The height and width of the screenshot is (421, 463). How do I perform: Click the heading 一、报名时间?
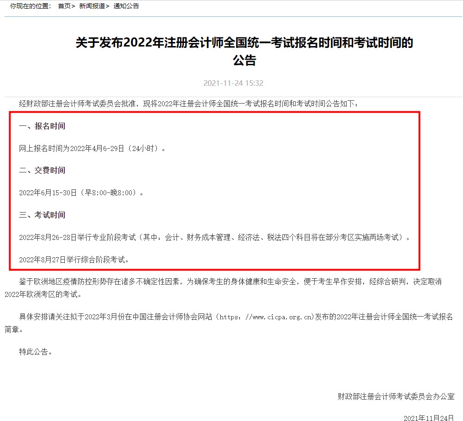pyautogui.click(x=42, y=126)
